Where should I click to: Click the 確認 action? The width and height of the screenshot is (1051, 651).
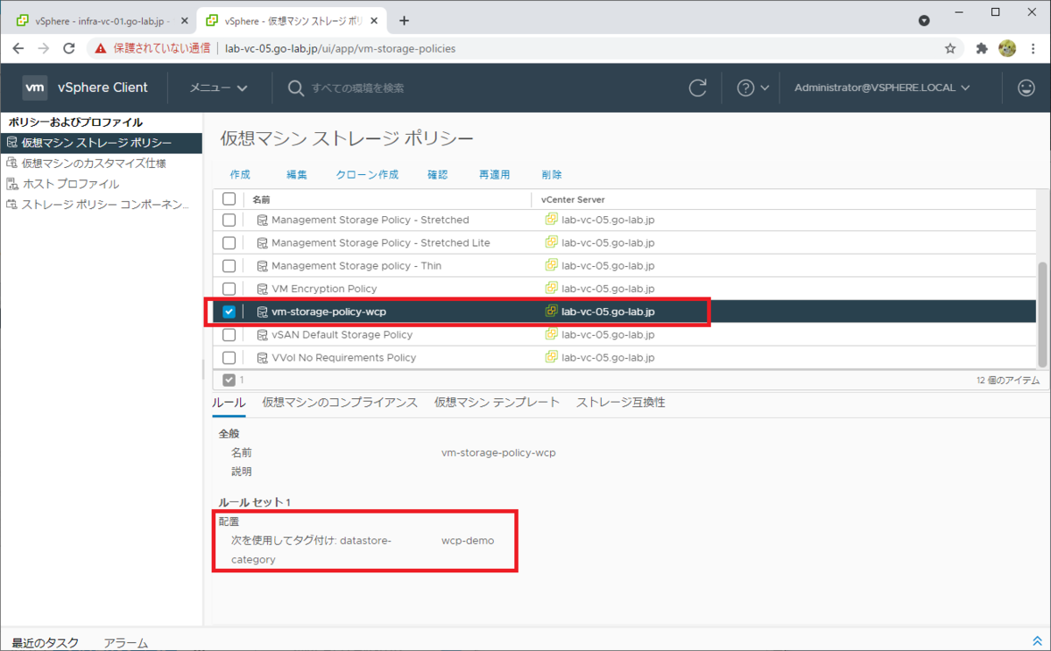pos(438,174)
